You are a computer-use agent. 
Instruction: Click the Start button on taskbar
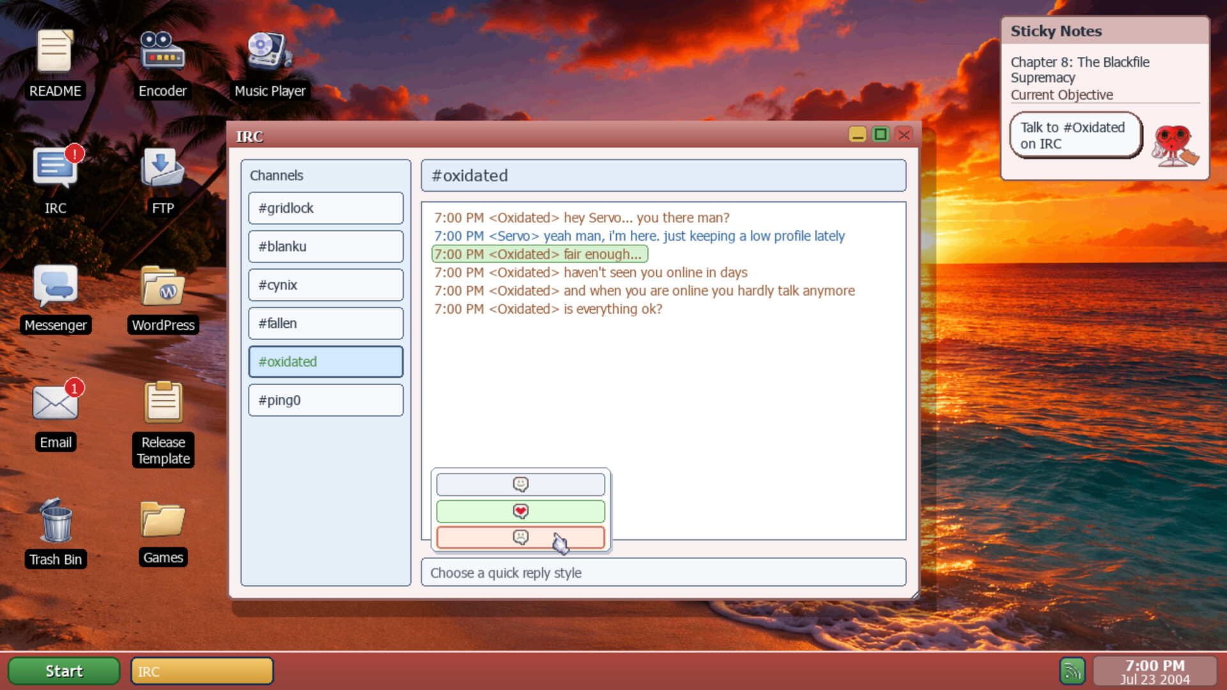64,671
